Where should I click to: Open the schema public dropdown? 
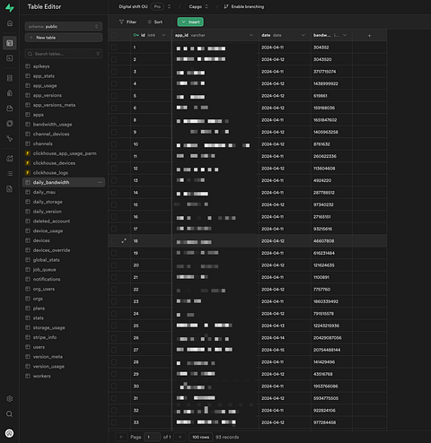[64, 27]
